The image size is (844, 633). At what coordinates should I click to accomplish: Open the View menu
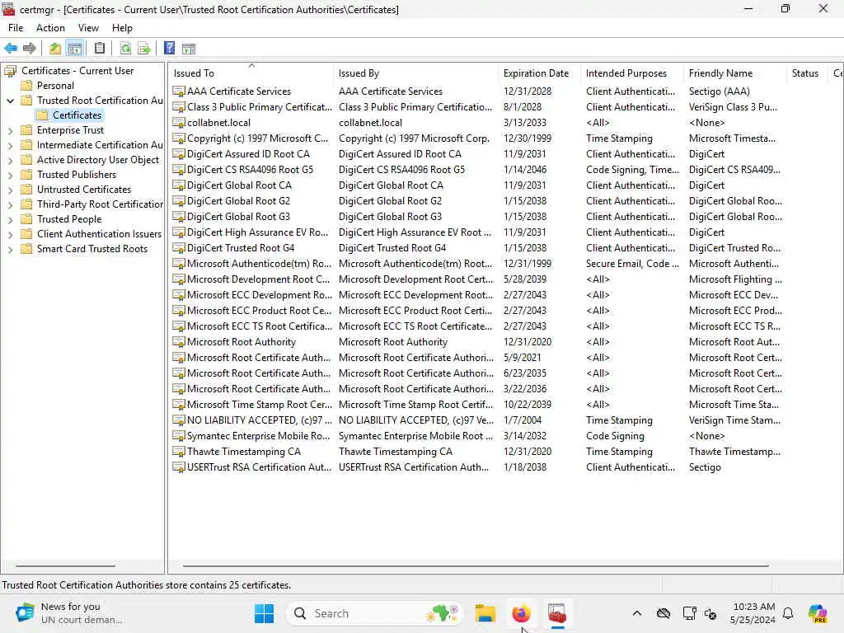click(88, 28)
